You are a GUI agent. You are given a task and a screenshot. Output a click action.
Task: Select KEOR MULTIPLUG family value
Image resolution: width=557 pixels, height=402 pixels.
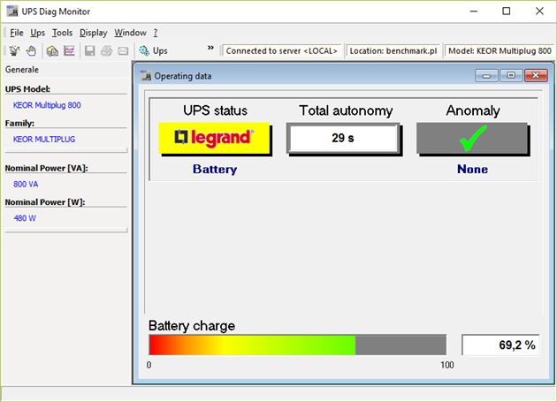click(44, 140)
